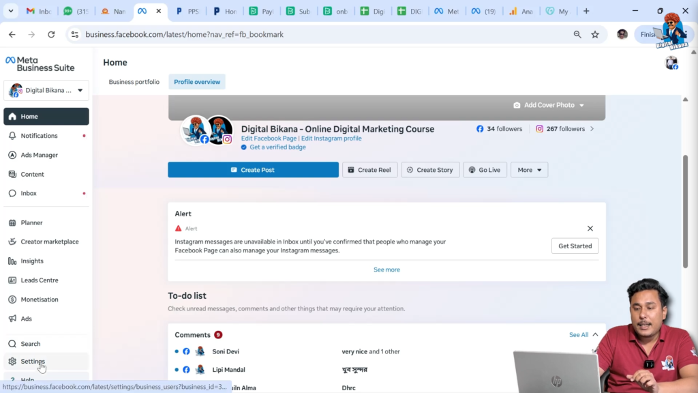Open Search in sidebar

tap(46, 344)
